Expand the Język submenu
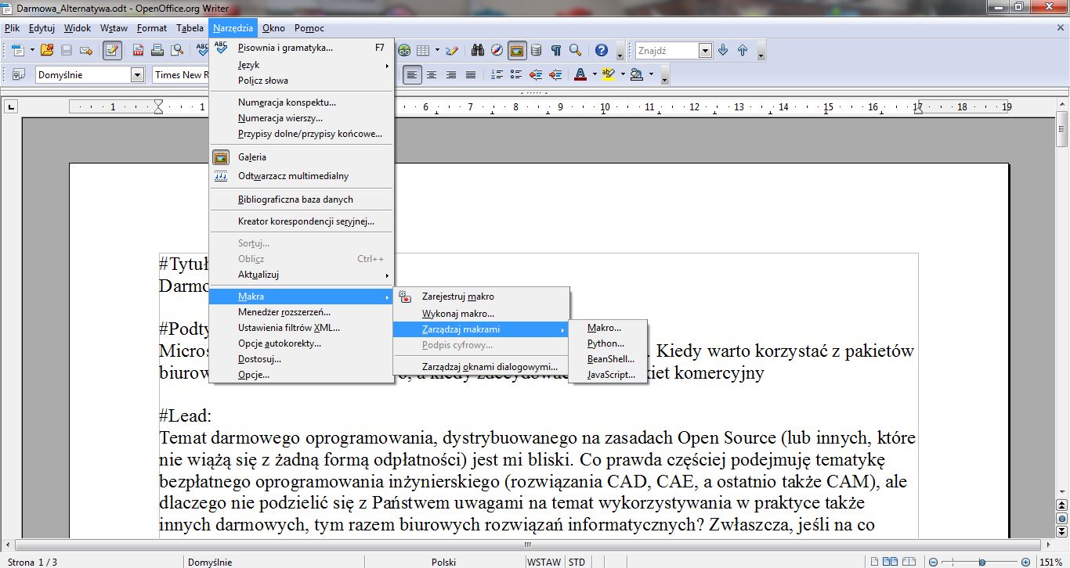The width and height of the screenshot is (1070, 568). (301, 65)
